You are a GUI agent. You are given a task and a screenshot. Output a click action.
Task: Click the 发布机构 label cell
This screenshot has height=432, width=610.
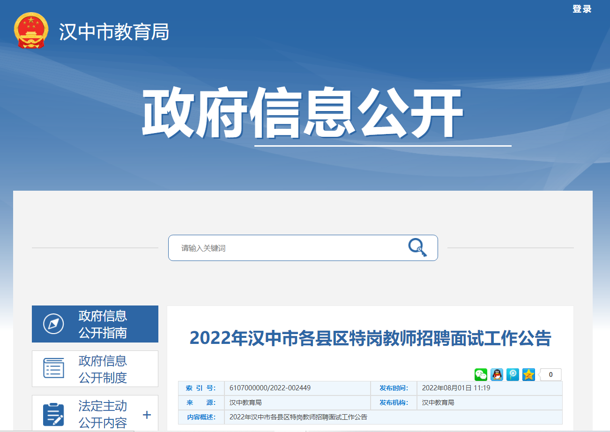394,402
